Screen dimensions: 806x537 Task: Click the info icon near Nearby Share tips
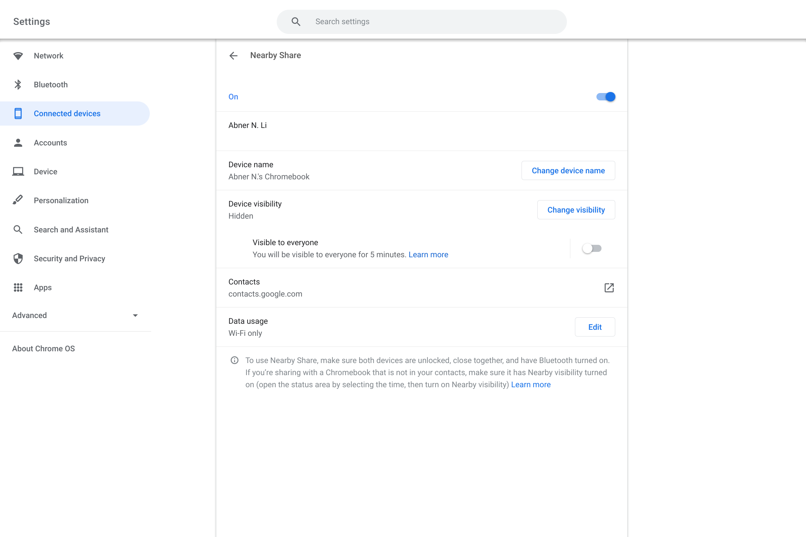[234, 360]
